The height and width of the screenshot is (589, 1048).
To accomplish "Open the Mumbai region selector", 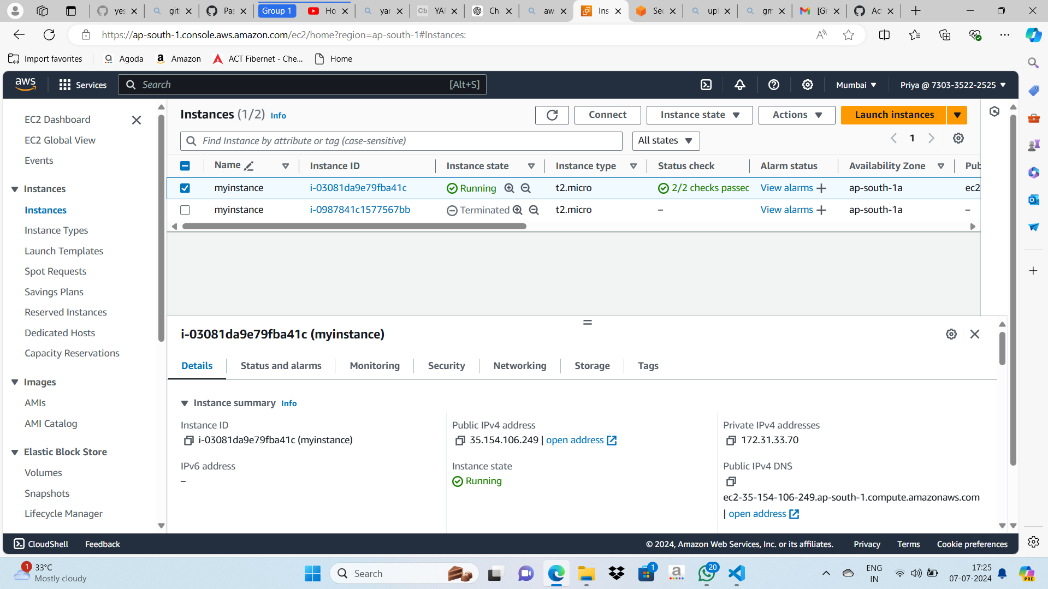I will [856, 85].
